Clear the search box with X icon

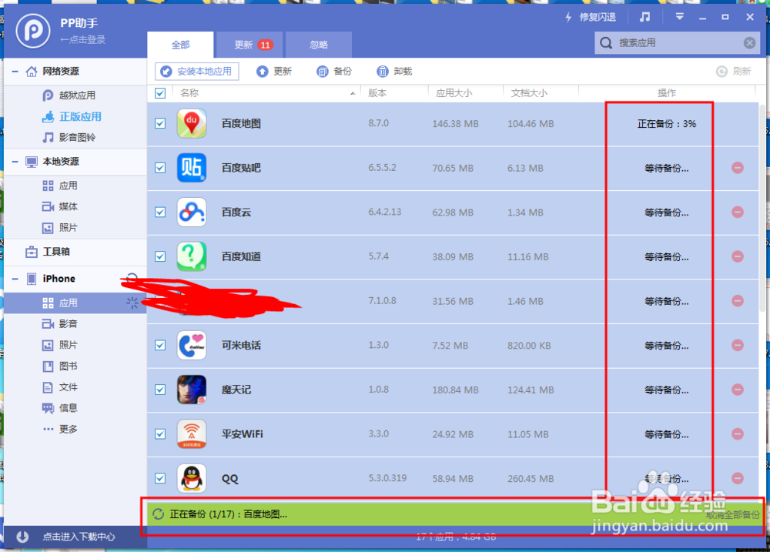point(749,42)
